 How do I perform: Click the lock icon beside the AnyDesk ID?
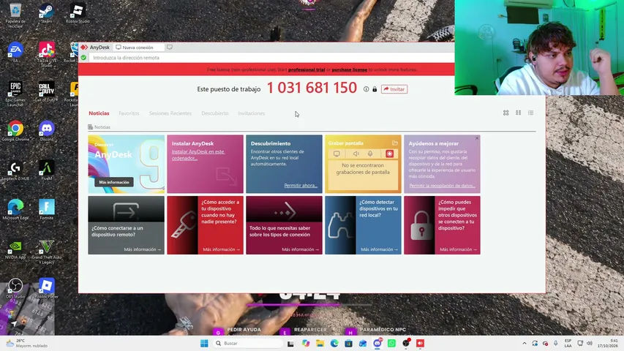pyautogui.click(x=375, y=89)
